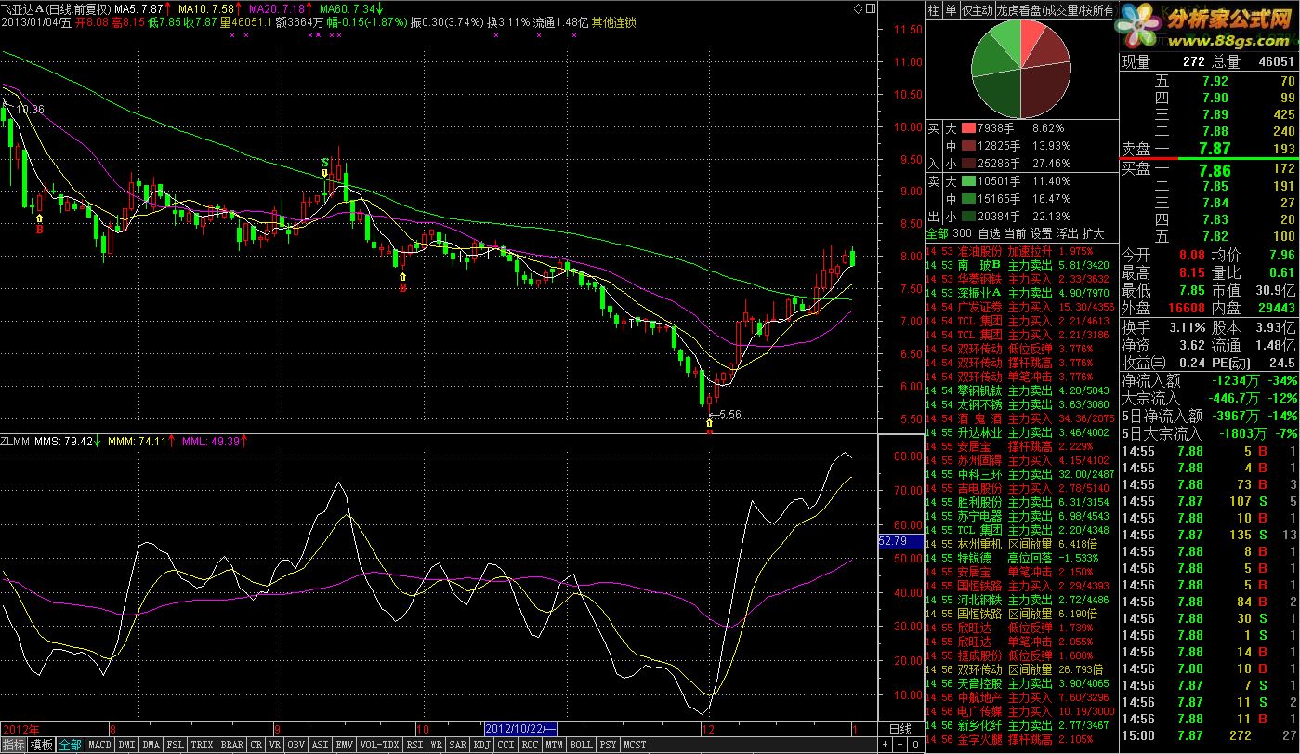Switch indicator to ROC

point(530,745)
